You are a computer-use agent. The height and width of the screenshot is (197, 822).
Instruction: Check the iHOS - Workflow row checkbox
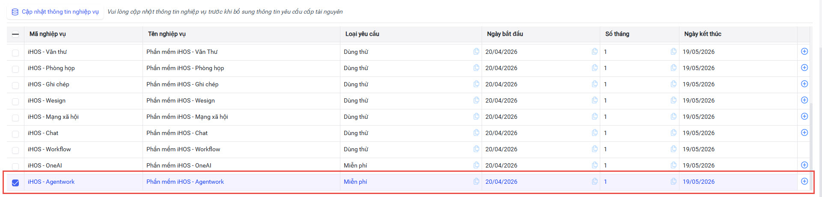[15, 150]
